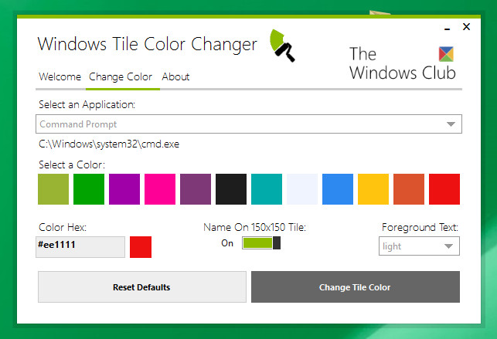Viewport: 497px width, 339px height.
Task: Click the cmd.exe path text
Action: coord(109,144)
